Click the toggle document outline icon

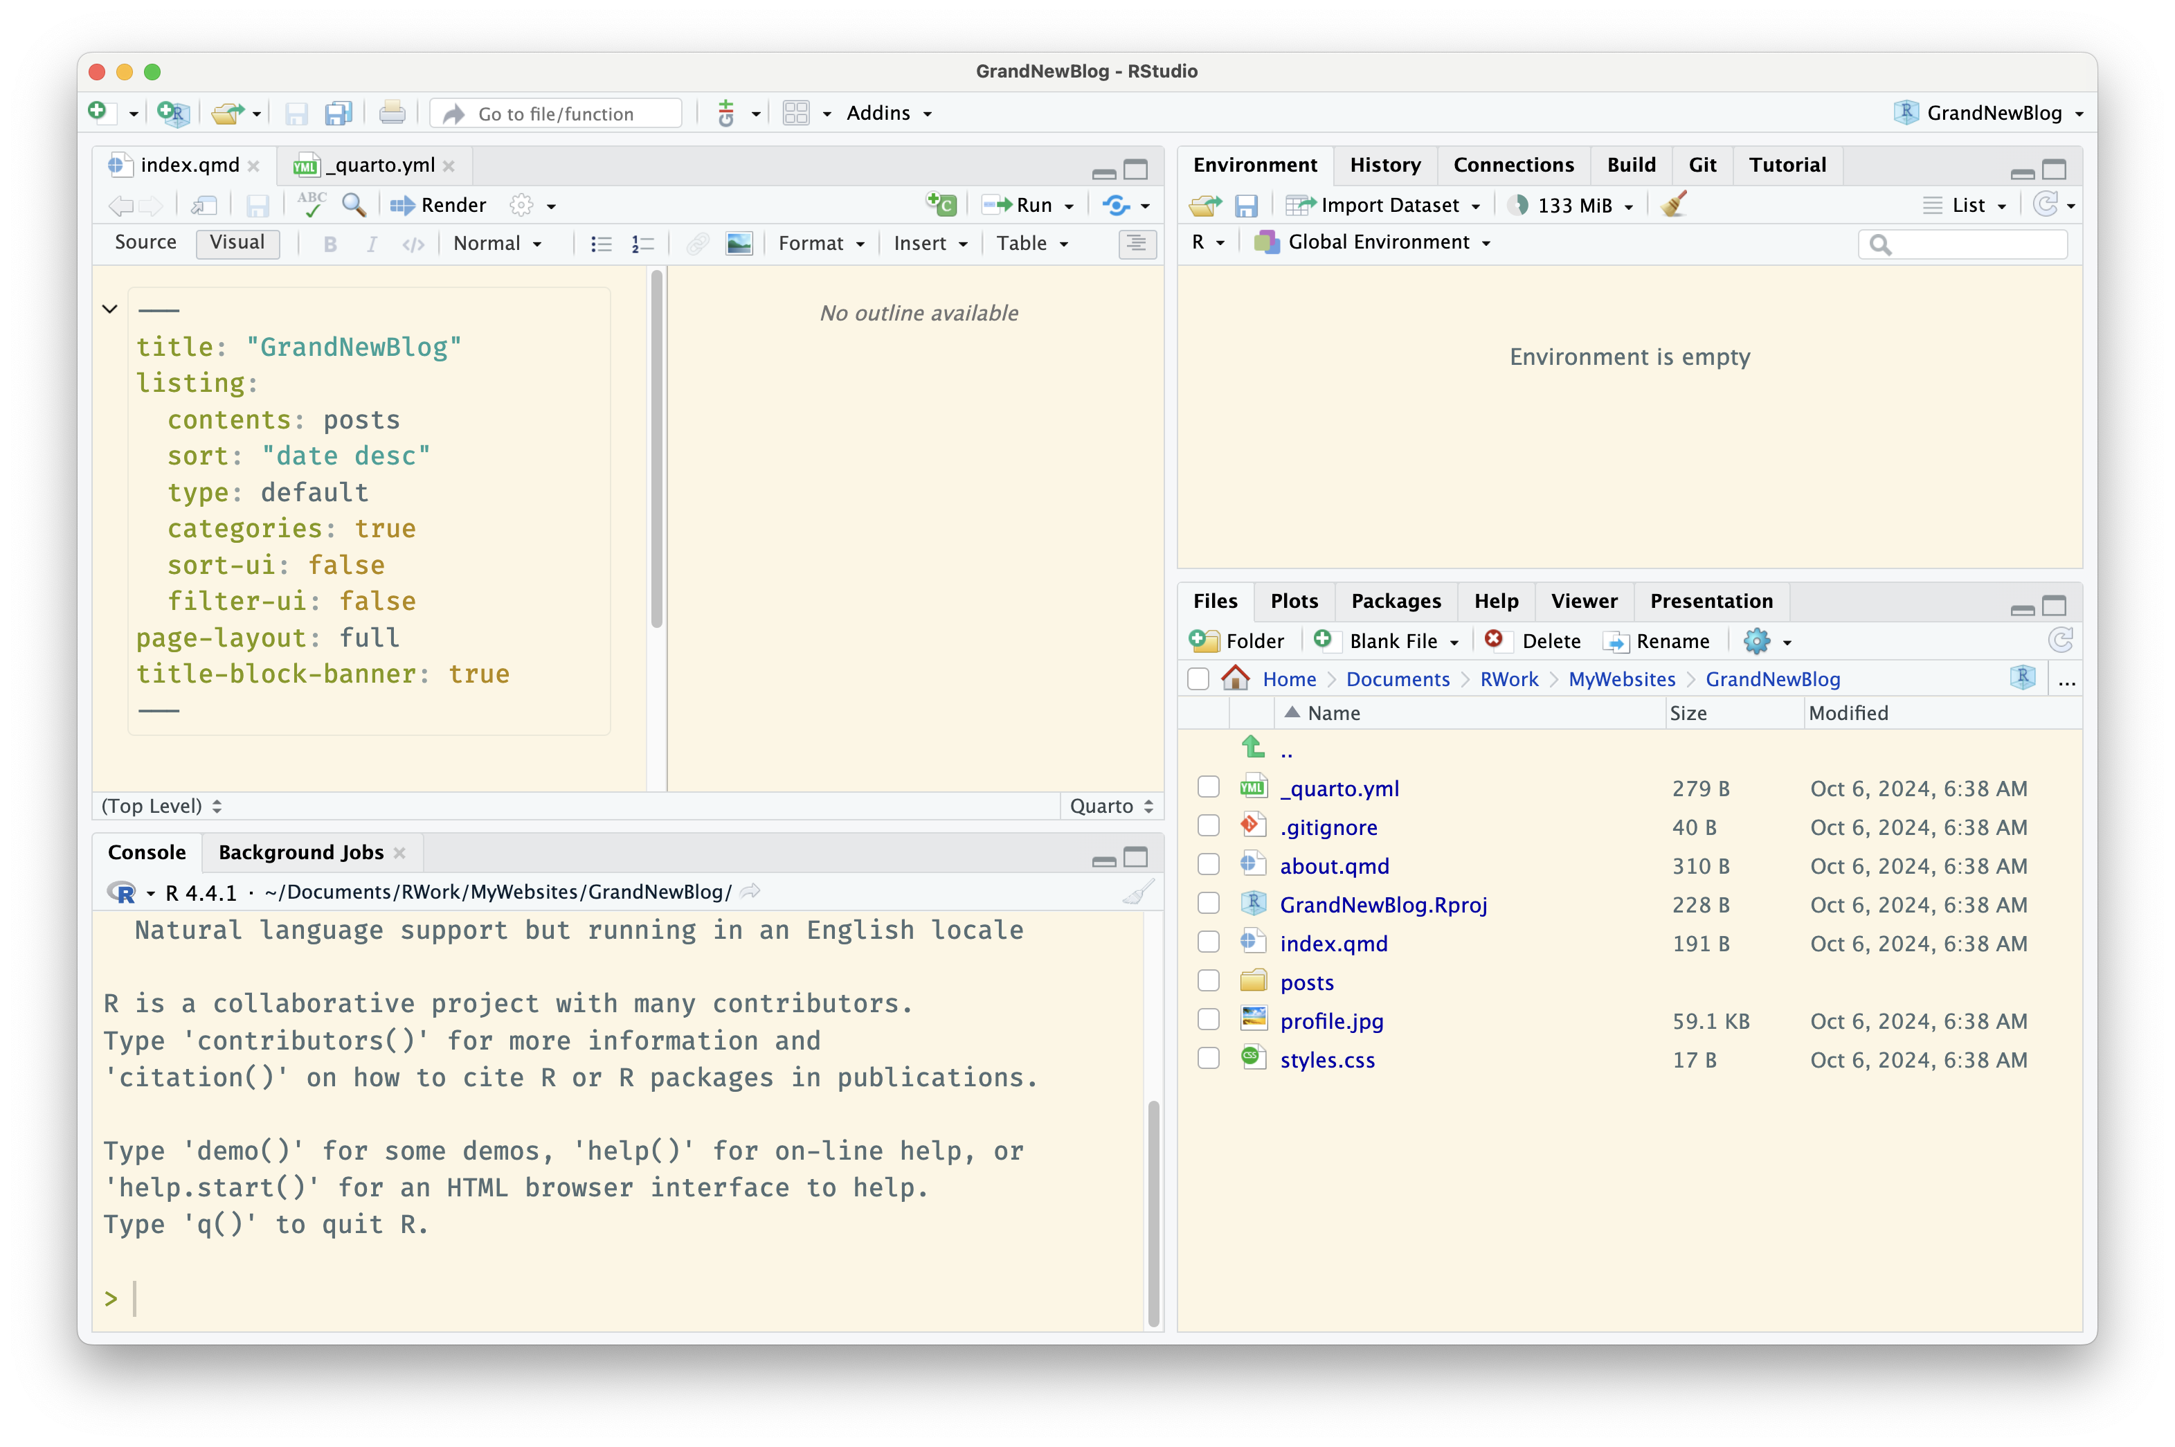[1137, 244]
